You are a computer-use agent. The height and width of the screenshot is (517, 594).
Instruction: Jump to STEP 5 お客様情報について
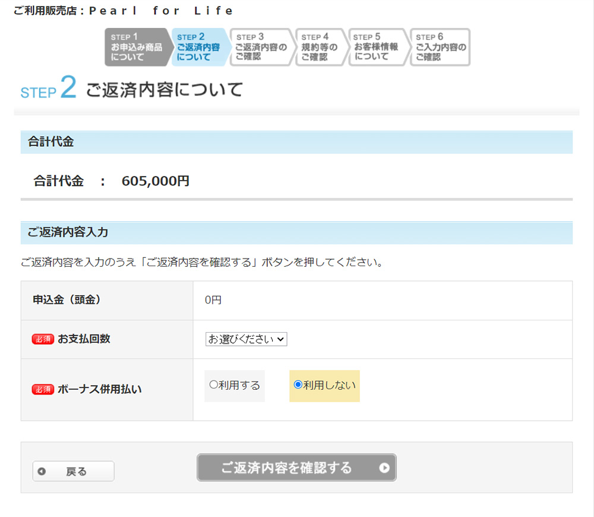point(377,47)
